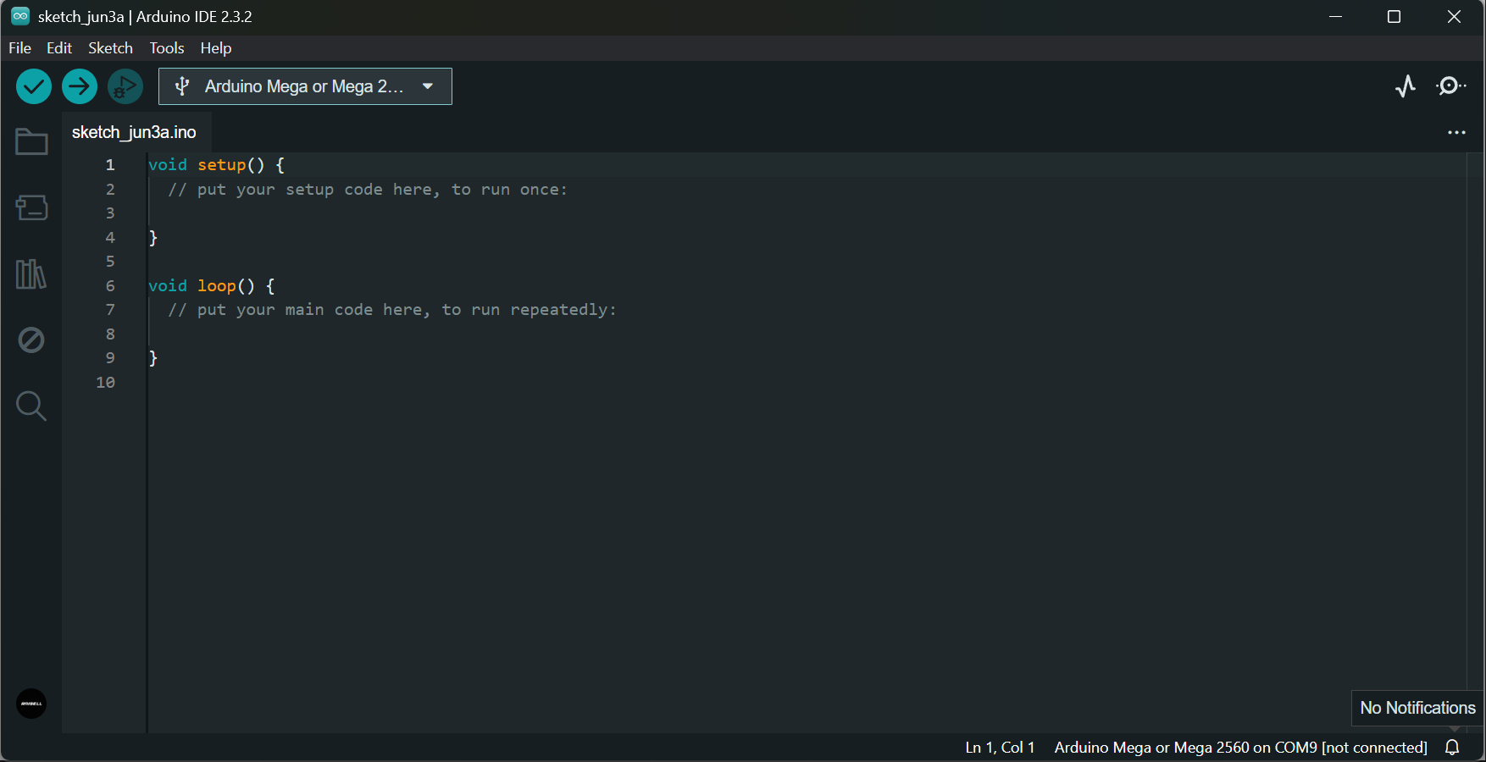Open the Search sidebar panel
The height and width of the screenshot is (762, 1486).
(x=31, y=406)
